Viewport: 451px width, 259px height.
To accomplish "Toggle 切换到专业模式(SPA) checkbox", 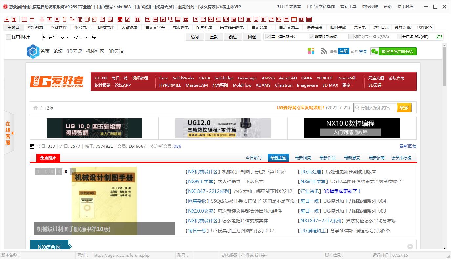I will coord(351,37).
